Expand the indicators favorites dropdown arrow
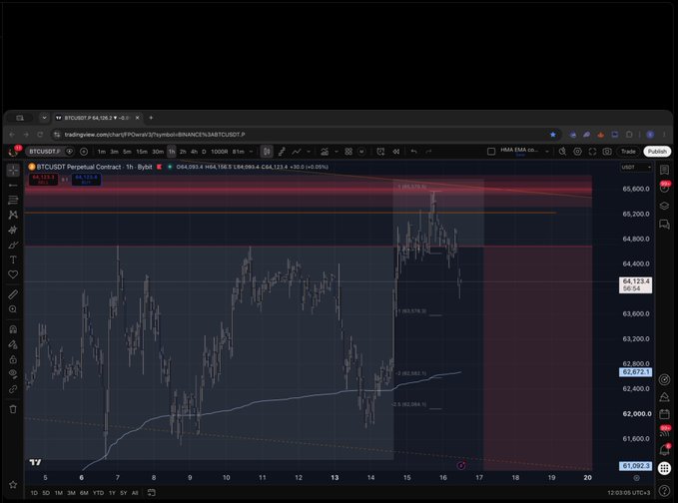The width and height of the screenshot is (678, 503). [336, 152]
